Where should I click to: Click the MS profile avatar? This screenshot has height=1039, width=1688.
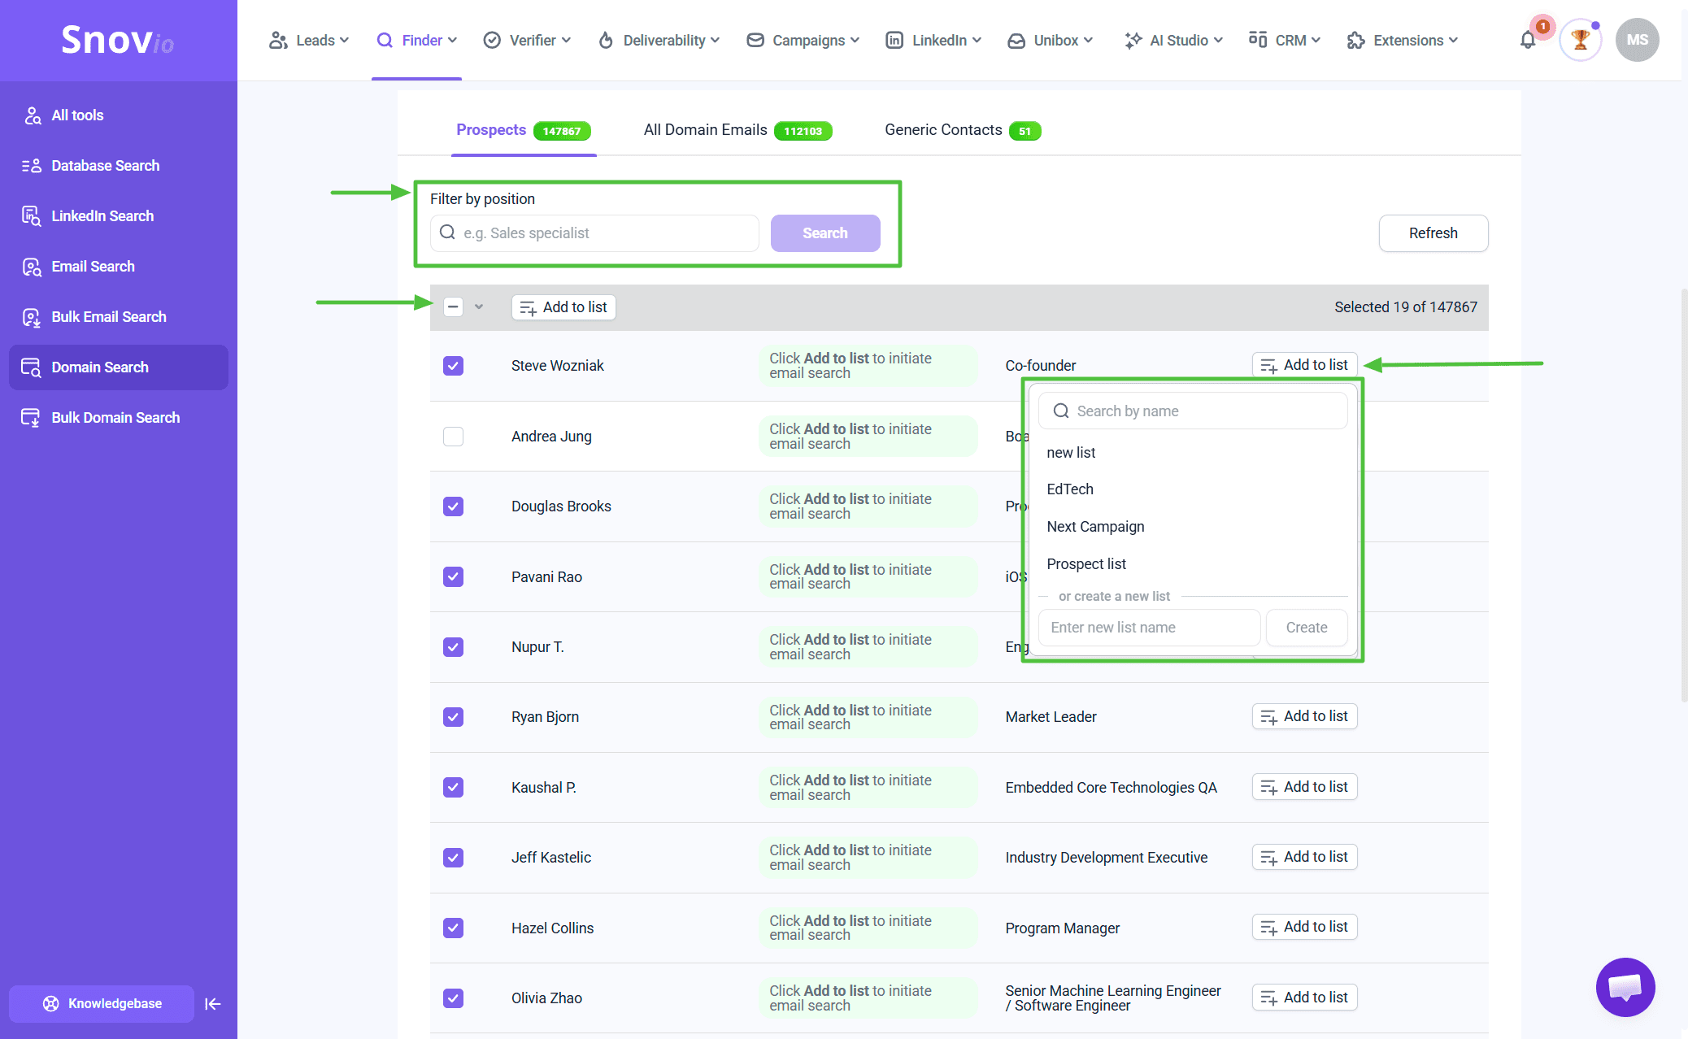1637,40
